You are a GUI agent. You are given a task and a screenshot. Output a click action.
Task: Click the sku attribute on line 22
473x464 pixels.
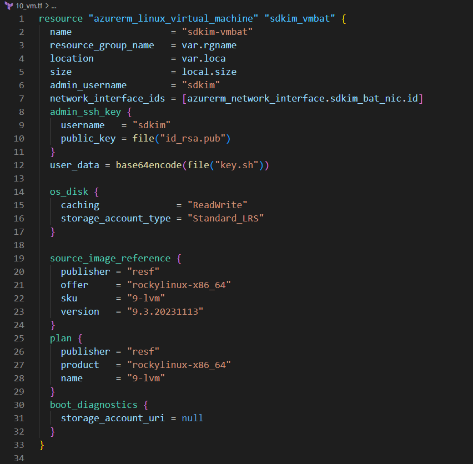[69, 298]
